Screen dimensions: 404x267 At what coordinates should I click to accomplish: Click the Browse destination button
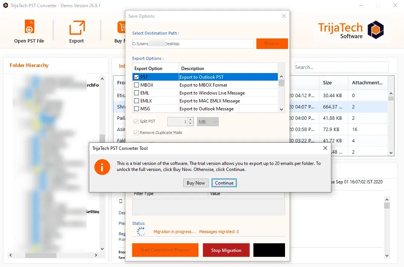click(272, 44)
